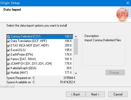131x100 pixels.
Task: Close the Origin Setup window
Action: 128,3
